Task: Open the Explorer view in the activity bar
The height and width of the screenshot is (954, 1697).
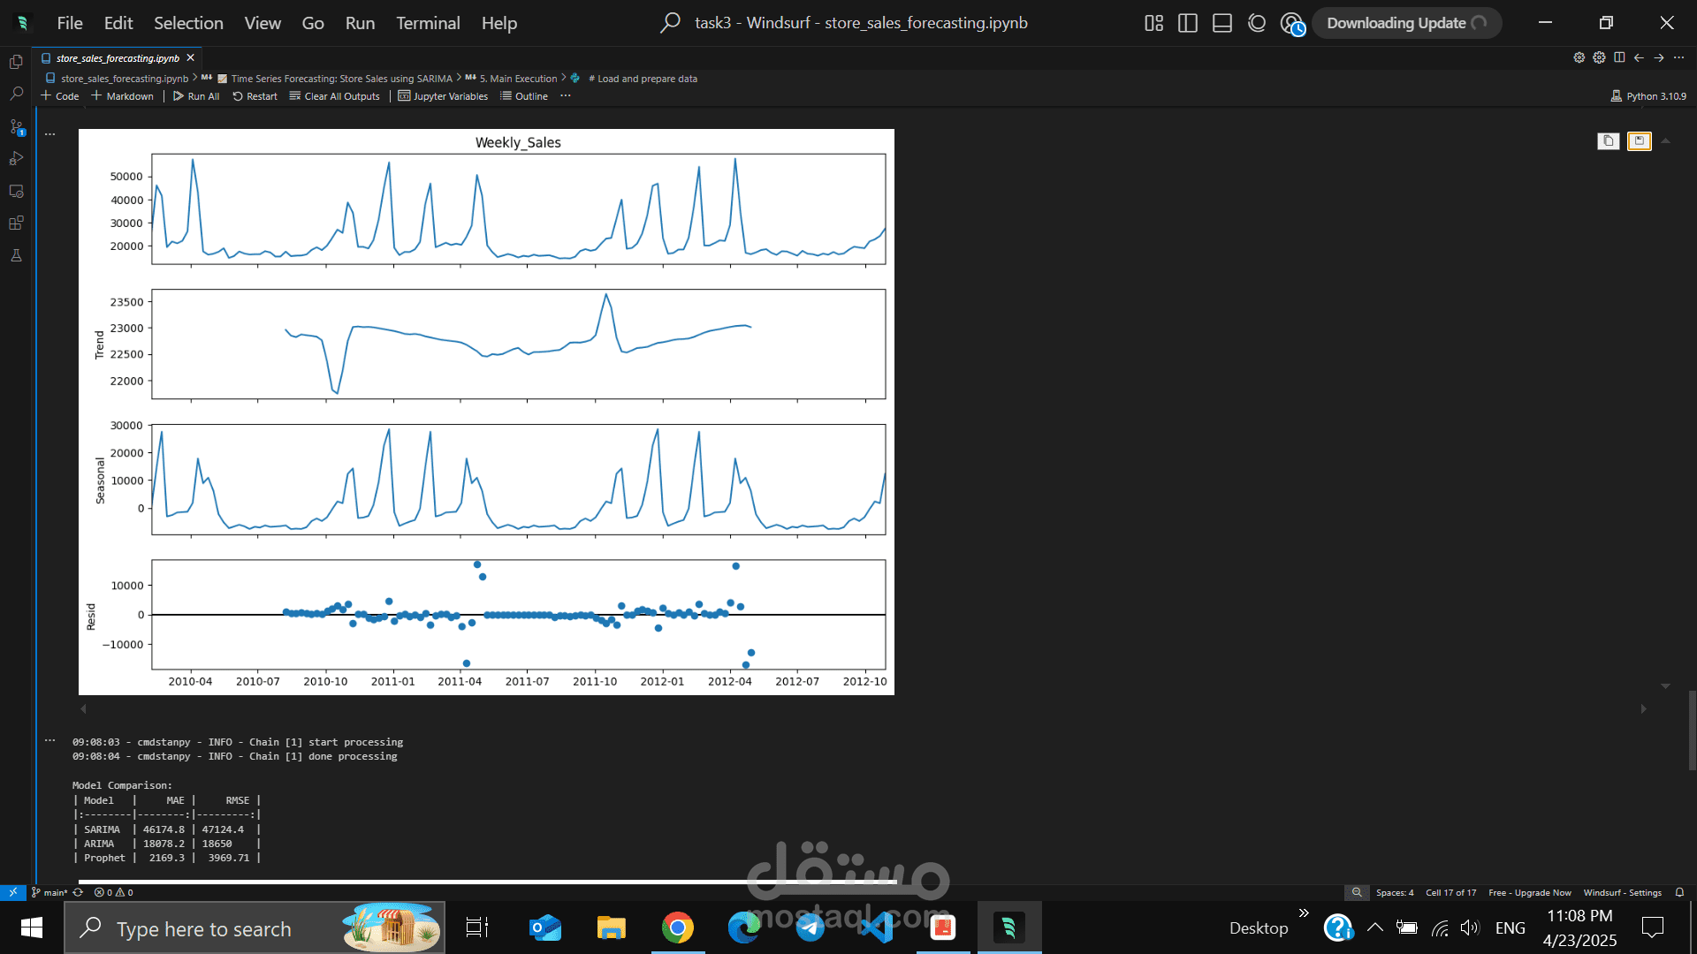Action: point(16,62)
